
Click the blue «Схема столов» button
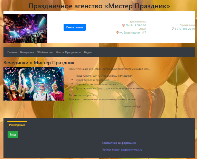[x=75, y=27]
